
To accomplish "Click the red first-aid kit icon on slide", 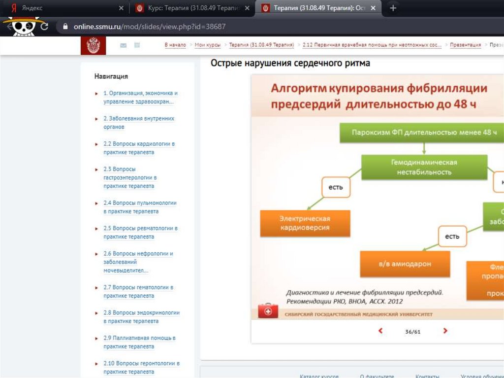I will pos(268,310).
